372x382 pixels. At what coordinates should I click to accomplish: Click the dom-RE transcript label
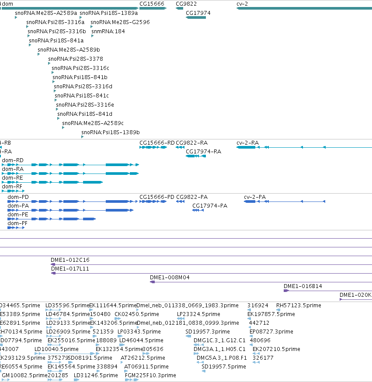(x=12, y=178)
